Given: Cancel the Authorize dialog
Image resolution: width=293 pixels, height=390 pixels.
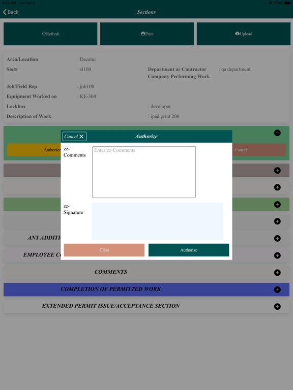Looking at the screenshot, I should click(74, 136).
